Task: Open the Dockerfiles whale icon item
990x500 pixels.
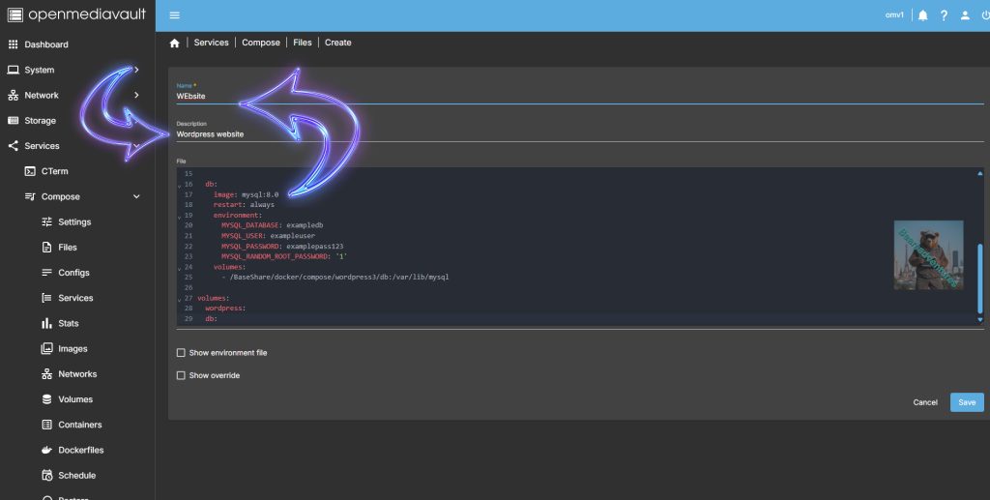Action: [x=80, y=450]
